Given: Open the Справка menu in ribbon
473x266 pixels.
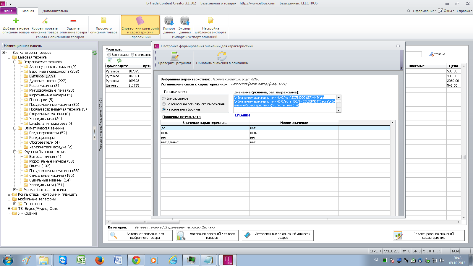Looking at the screenshot, I should click(464, 11).
